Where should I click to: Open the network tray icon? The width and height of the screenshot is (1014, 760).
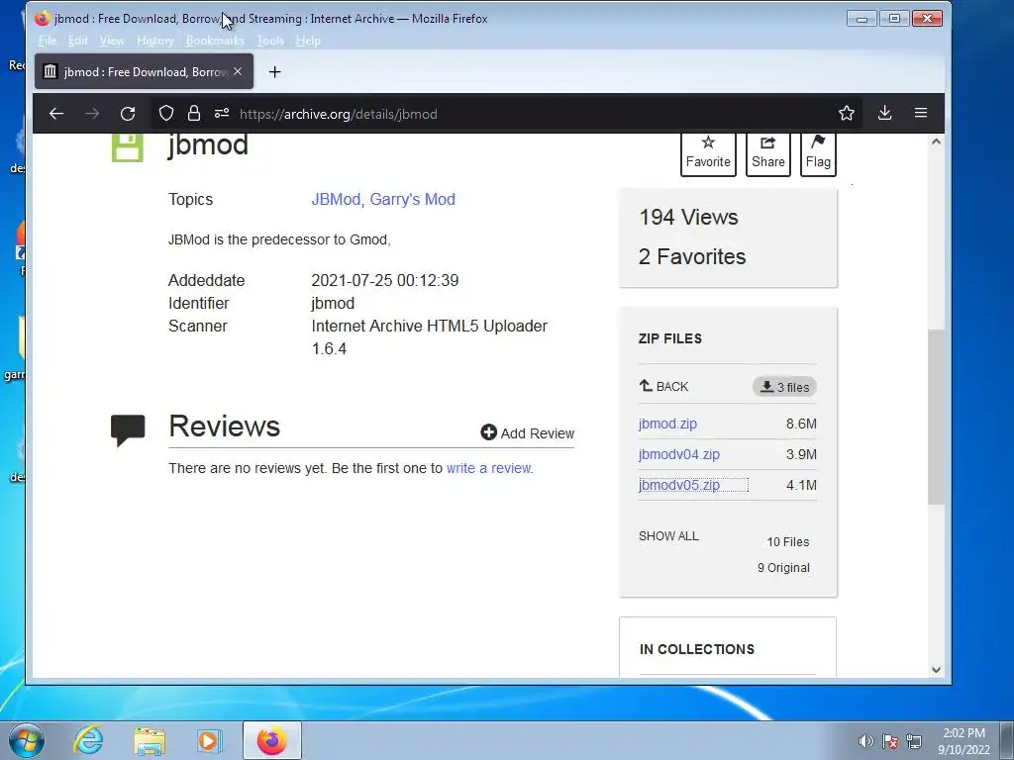click(914, 741)
